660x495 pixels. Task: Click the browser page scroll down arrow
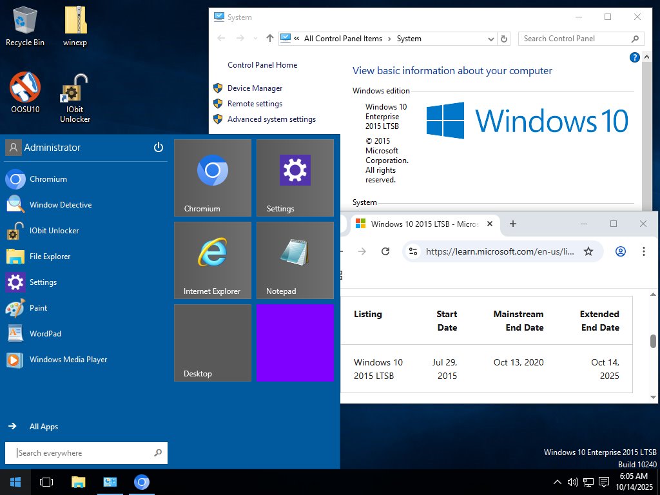pos(653,397)
